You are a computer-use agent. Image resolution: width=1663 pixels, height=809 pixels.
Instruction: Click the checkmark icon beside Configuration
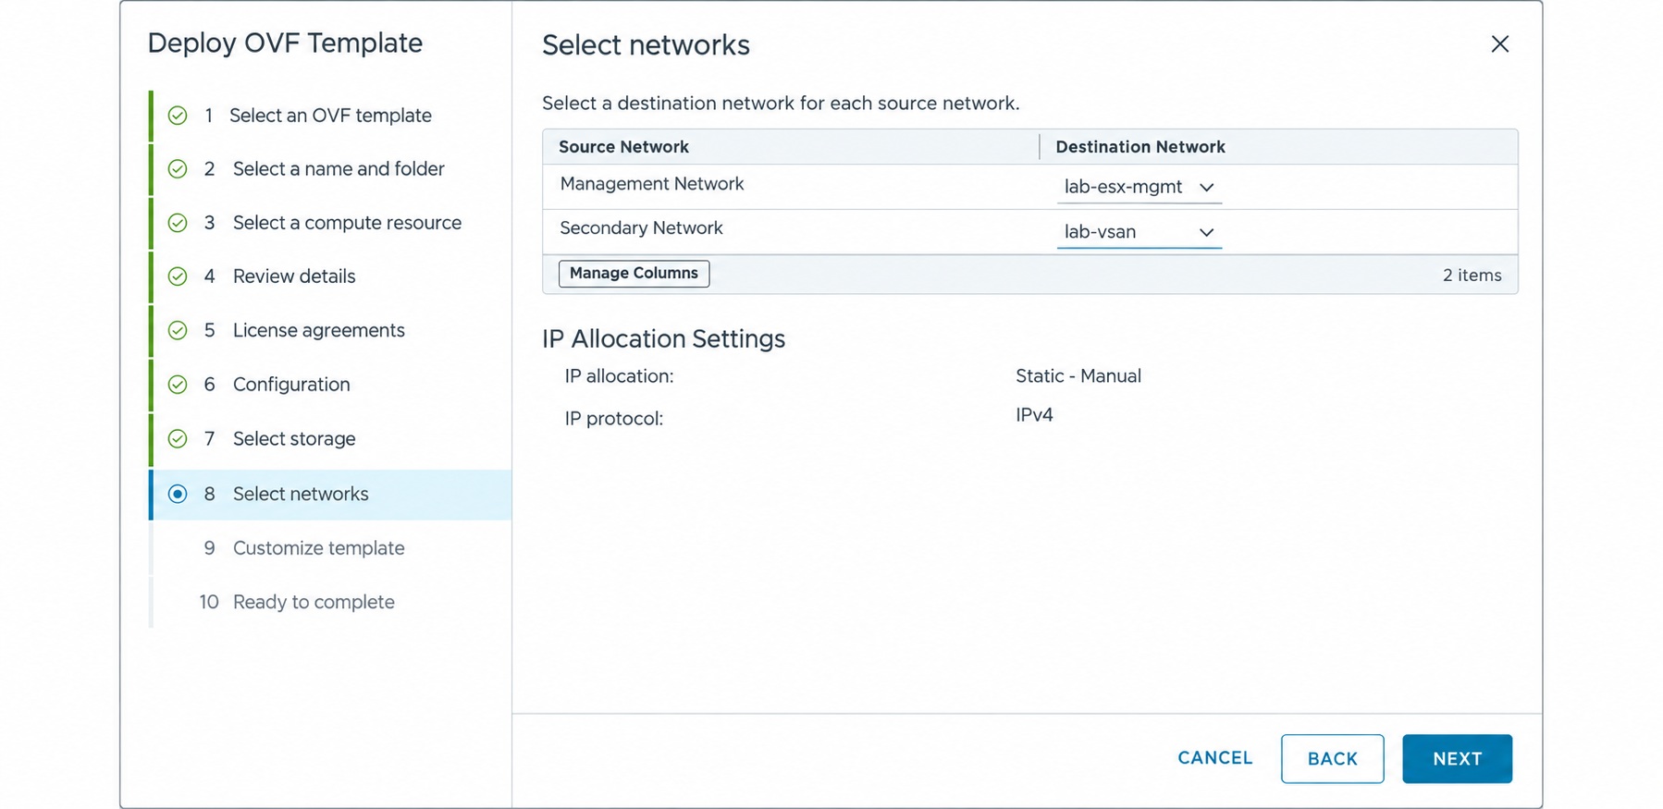[178, 385]
